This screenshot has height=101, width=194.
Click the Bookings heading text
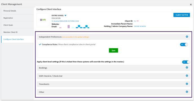(x=43, y=68)
